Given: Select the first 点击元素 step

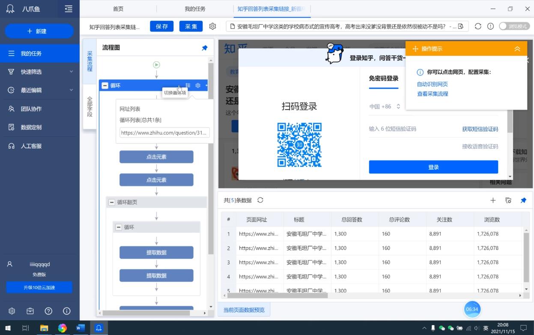Looking at the screenshot, I should pyautogui.click(x=156, y=157).
